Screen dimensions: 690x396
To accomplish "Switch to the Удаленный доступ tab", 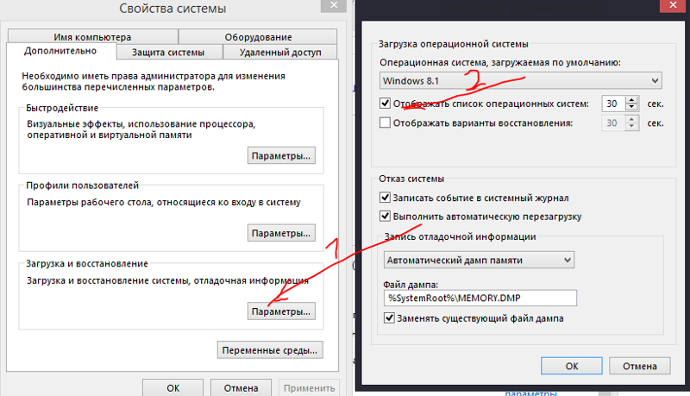I will [280, 52].
